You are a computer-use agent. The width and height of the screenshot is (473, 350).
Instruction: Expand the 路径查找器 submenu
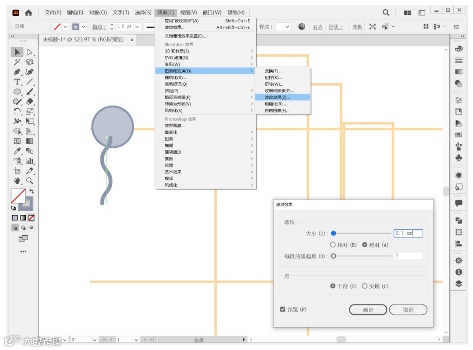tap(206, 98)
